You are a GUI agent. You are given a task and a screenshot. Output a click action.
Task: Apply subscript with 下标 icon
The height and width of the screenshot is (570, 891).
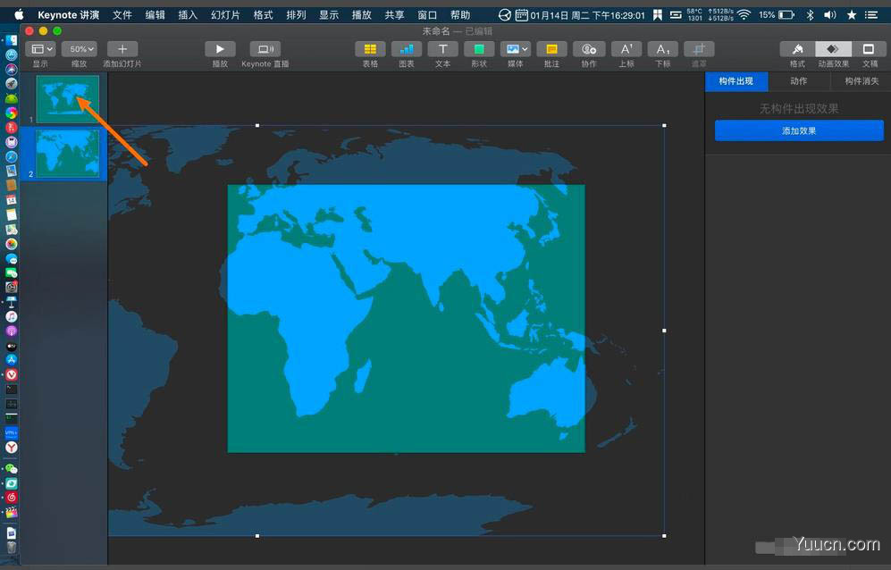662,49
